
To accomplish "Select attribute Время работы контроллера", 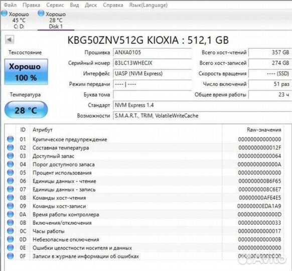I will [x=66, y=215].
